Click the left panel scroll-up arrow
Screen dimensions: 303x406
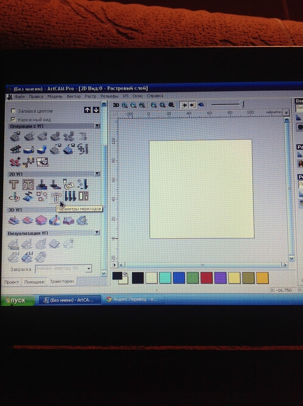click(x=104, y=104)
